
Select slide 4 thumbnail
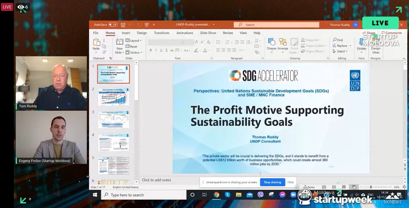(x=114, y=143)
